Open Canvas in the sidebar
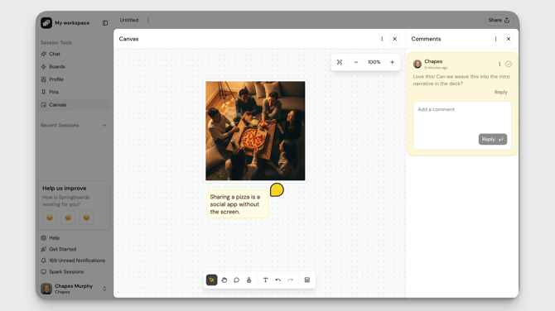Image resolution: width=555 pixels, height=311 pixels. tap(74, 105)
